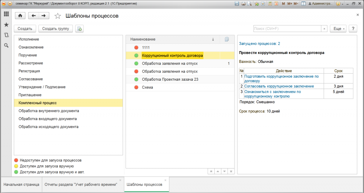Toggle the window panels layout icon
Image resolution: width=364 pixels, height=193 pixels.
(x=303, y=4)
